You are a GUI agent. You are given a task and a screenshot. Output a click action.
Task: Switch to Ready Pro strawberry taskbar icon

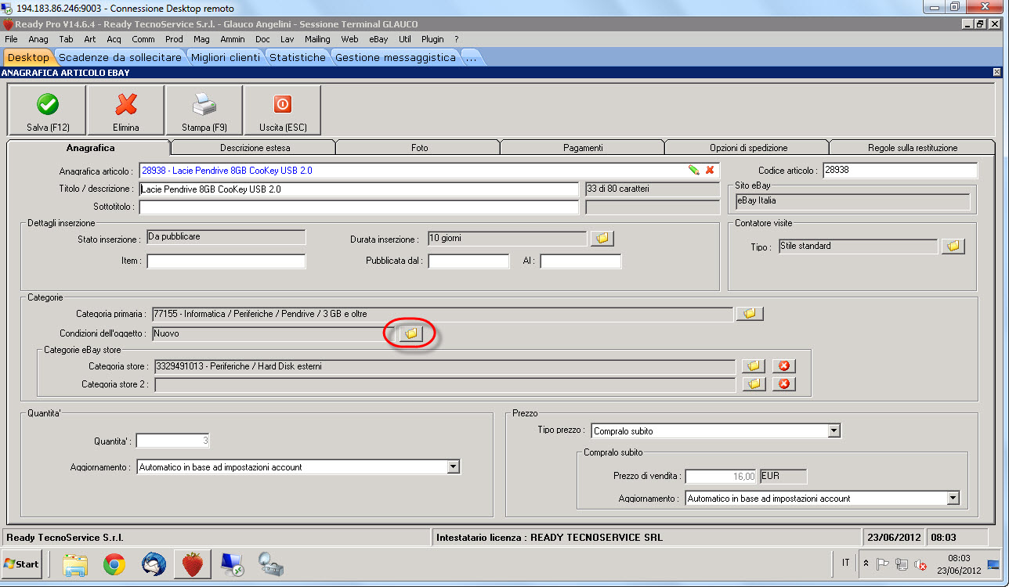pyautogui.click(x=193, y=564)
